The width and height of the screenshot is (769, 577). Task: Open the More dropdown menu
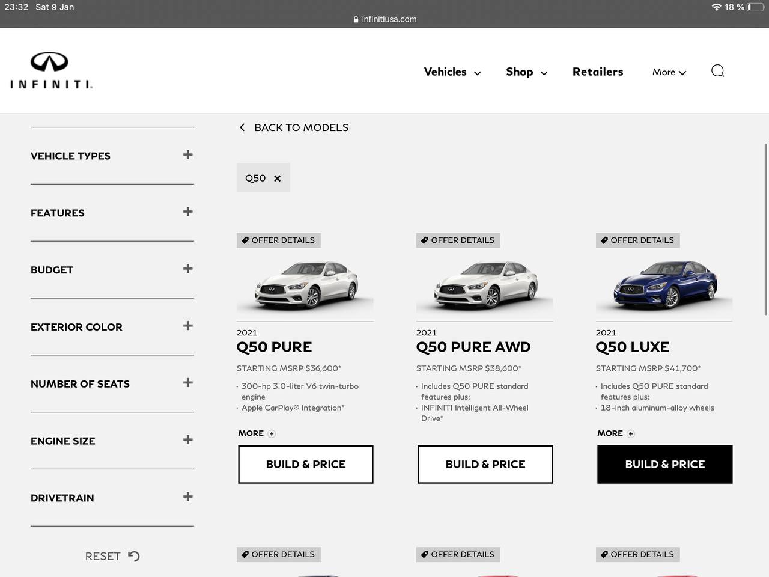tap(669, 72)
